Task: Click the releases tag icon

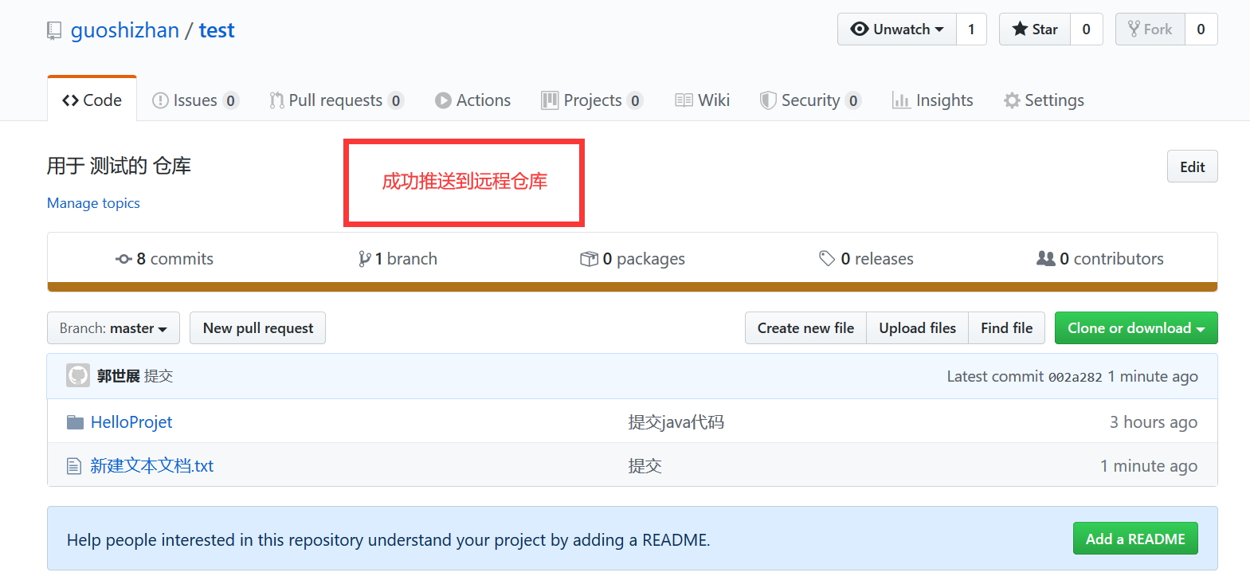Action: pos(827,259)
